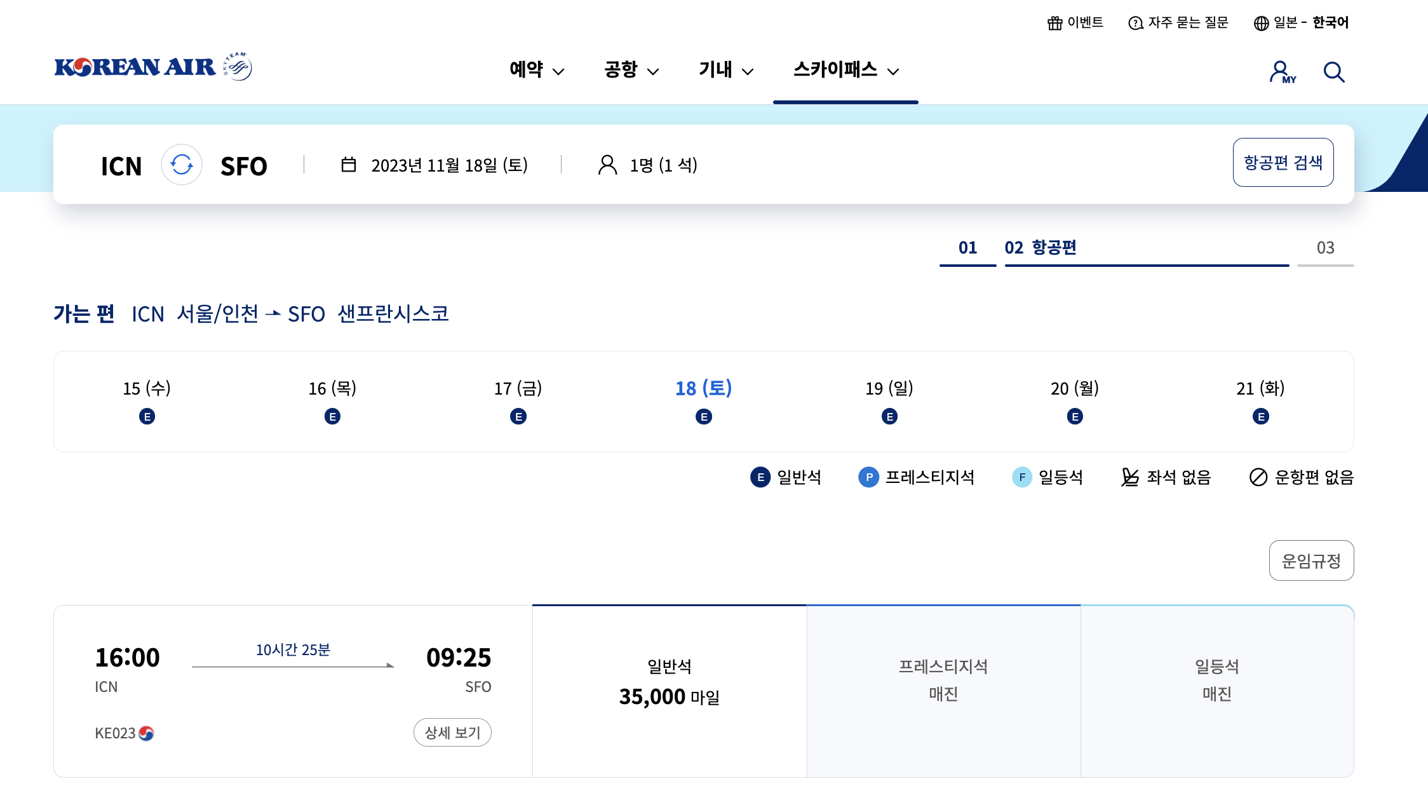Click the SkyTeam alliance emblem

tap(238, 67)
